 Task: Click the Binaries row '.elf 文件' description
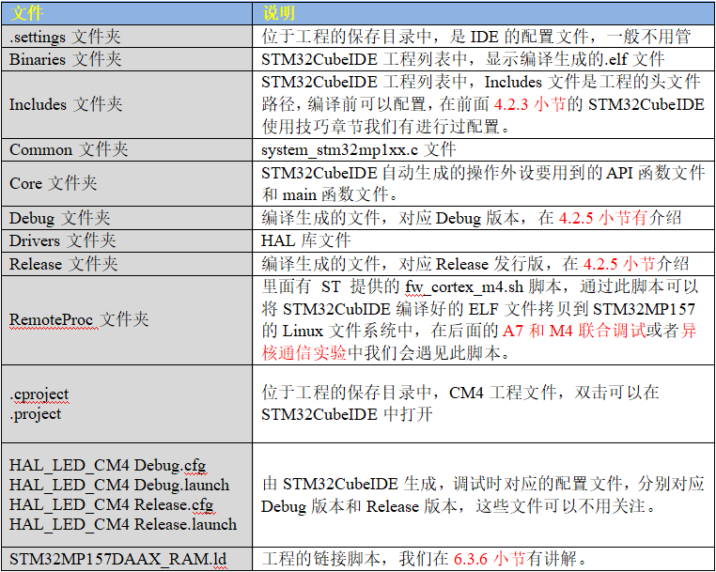pyautogui.click(x=463, y=59)
